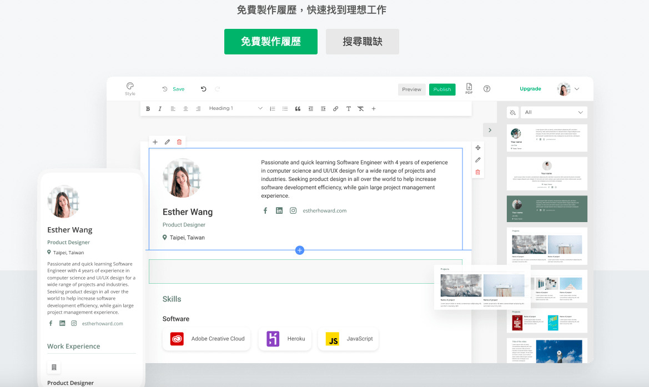Open the All template filter dropdown

click(x=554, y=113)
